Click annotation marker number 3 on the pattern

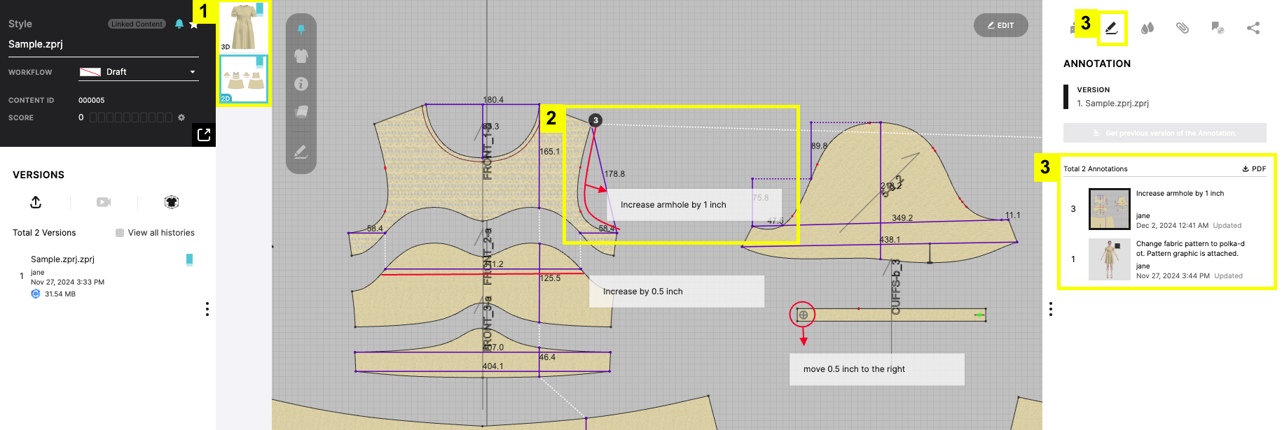pyautogui.click(x=595, y=120)
